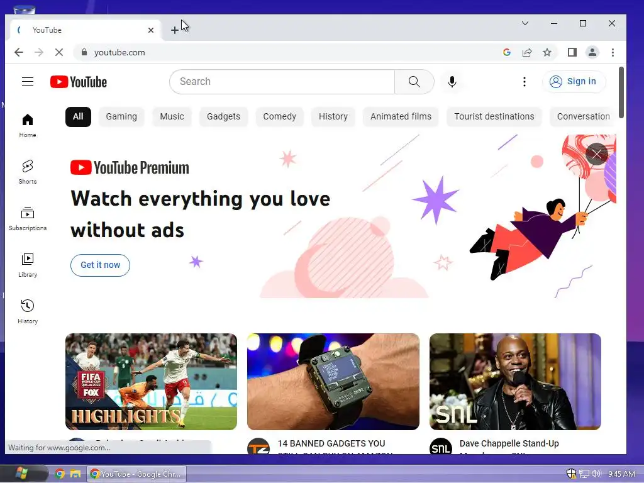The image size is (644, 483).
Task: Select the Tourist destinations chip
Action: click(494, 116)
